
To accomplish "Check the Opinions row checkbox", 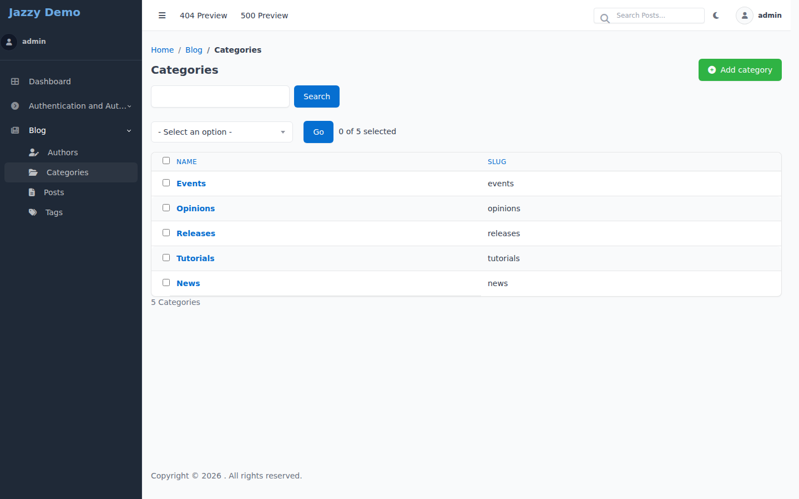I will [x=166, y=208].
